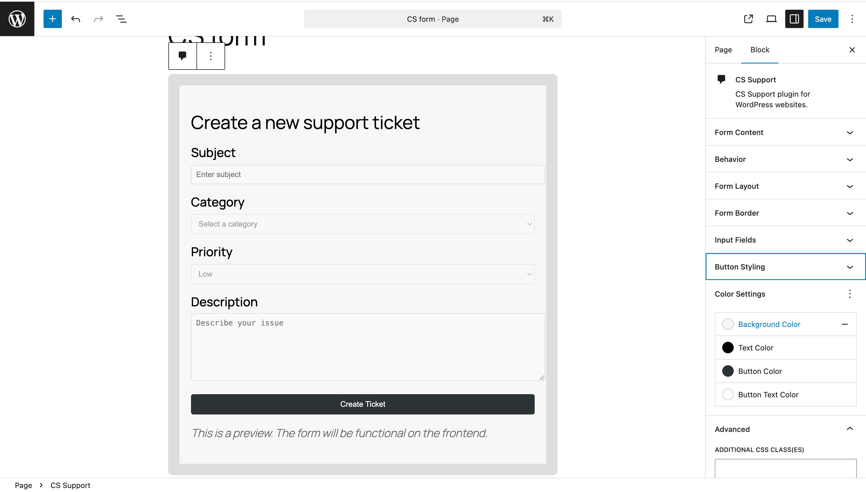Switch to the Page tab
The image size is (866, 492).
(x=723, y=50)
